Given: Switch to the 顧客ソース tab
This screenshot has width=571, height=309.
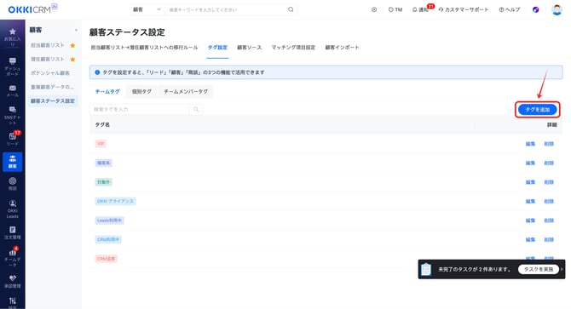Looking at the screenshot, I should coord(249,48).
